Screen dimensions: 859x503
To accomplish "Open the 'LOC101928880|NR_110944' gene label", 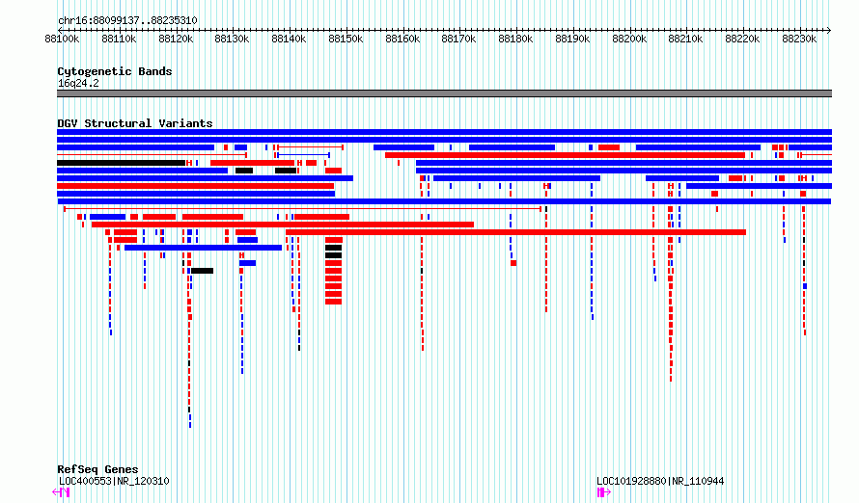I will click(660, 481).
